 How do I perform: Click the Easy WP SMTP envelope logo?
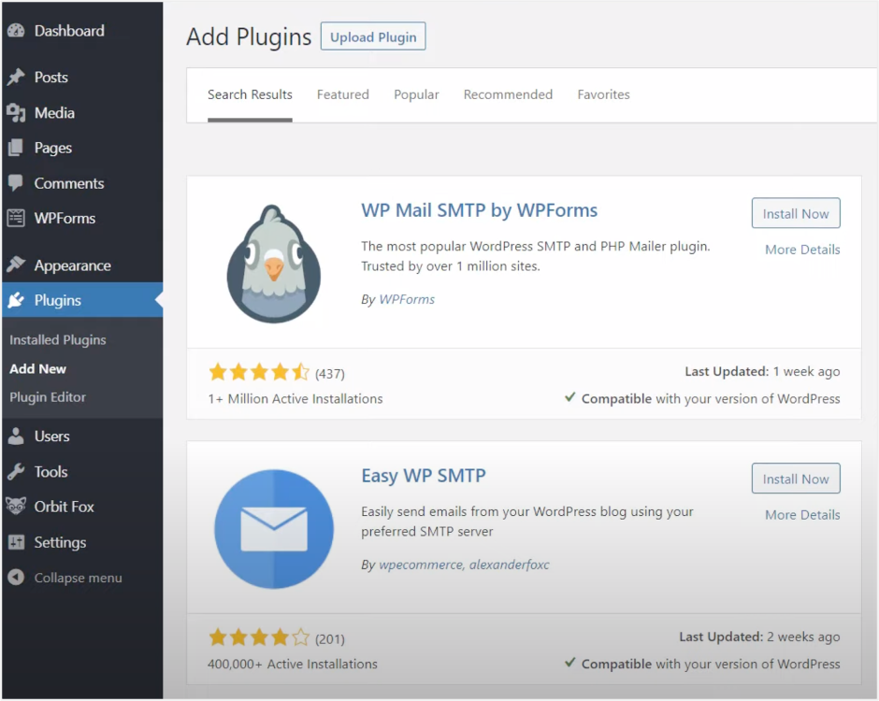(x=273, y=528)
